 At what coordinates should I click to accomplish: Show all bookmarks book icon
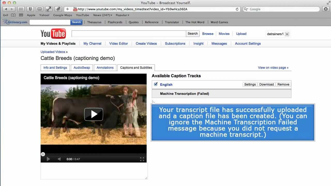pyautogui.click(x=13, y=15)
